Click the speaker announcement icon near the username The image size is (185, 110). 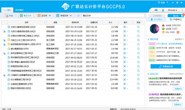point(156,10)
